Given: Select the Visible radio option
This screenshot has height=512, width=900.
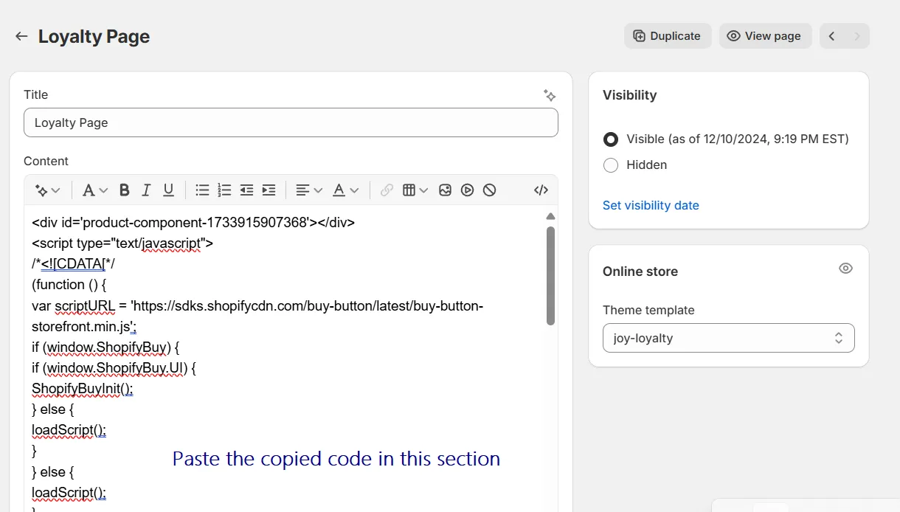Looking at the screenshot, I should click(x=611, y=139).
